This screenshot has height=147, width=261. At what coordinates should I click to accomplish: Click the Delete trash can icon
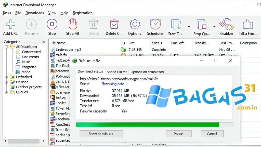[x=93, y=24]
